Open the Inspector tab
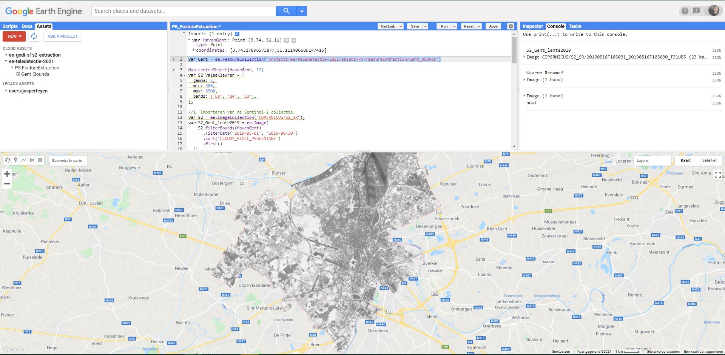Viewport: 725px width, 355px height. 532,26
